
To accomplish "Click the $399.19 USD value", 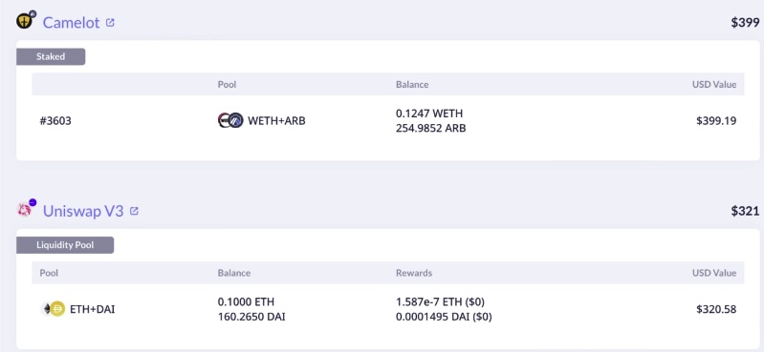I will tap(716, 120).
